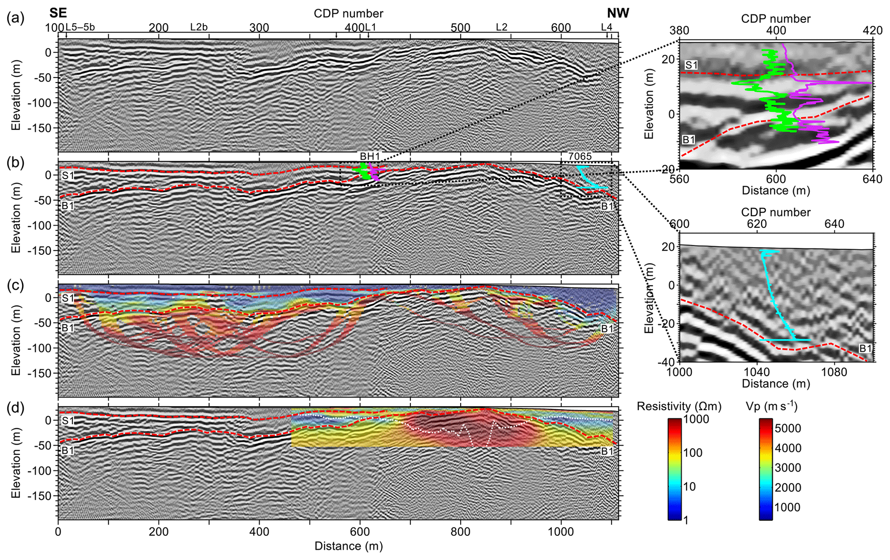Screen dimensions: 890x560
Task: Click the S1 label in top inset
Action: pyautogui.click(x=691, y=65)
